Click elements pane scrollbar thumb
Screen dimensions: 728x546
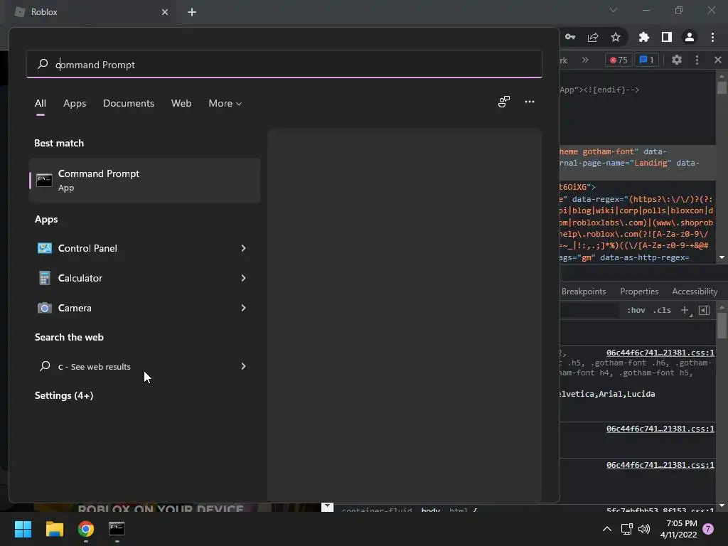pyautogui.click(x=722, y=87)
